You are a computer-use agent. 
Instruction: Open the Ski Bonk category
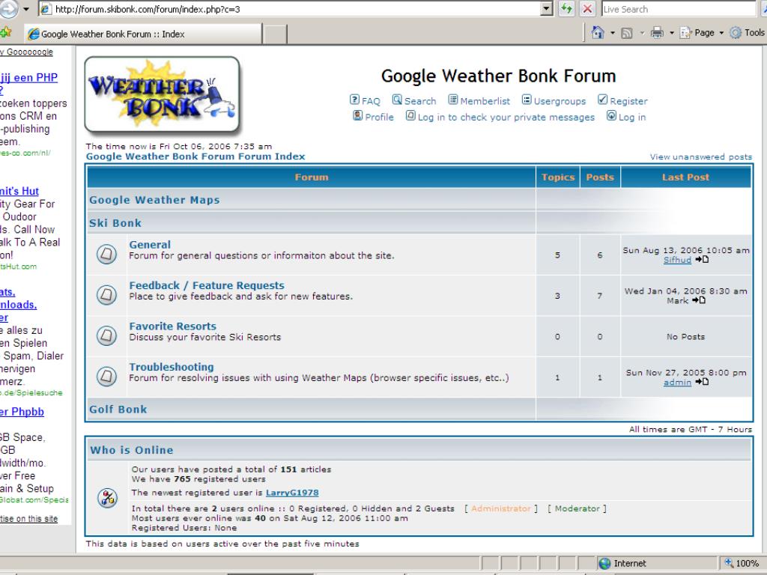(115, 223)
